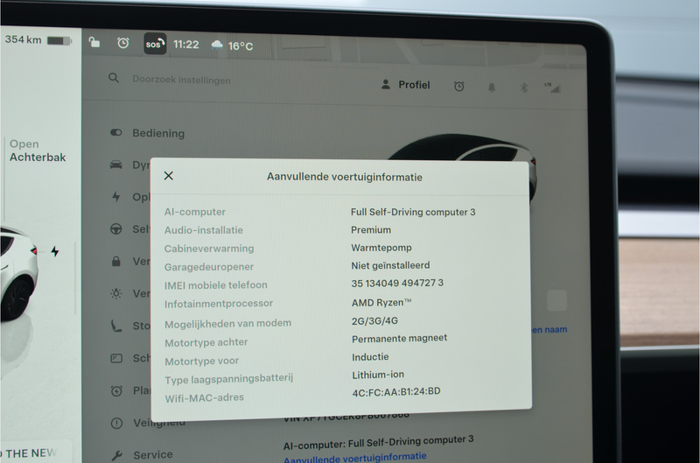Select the Lithium-ion battery value

pos(378,375)
